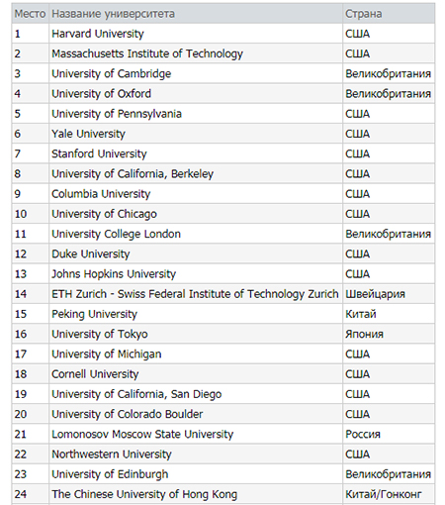This screenshot has height=505, width=445.
Task: Select Yale University in the table
Action: (x=88, y=134)
